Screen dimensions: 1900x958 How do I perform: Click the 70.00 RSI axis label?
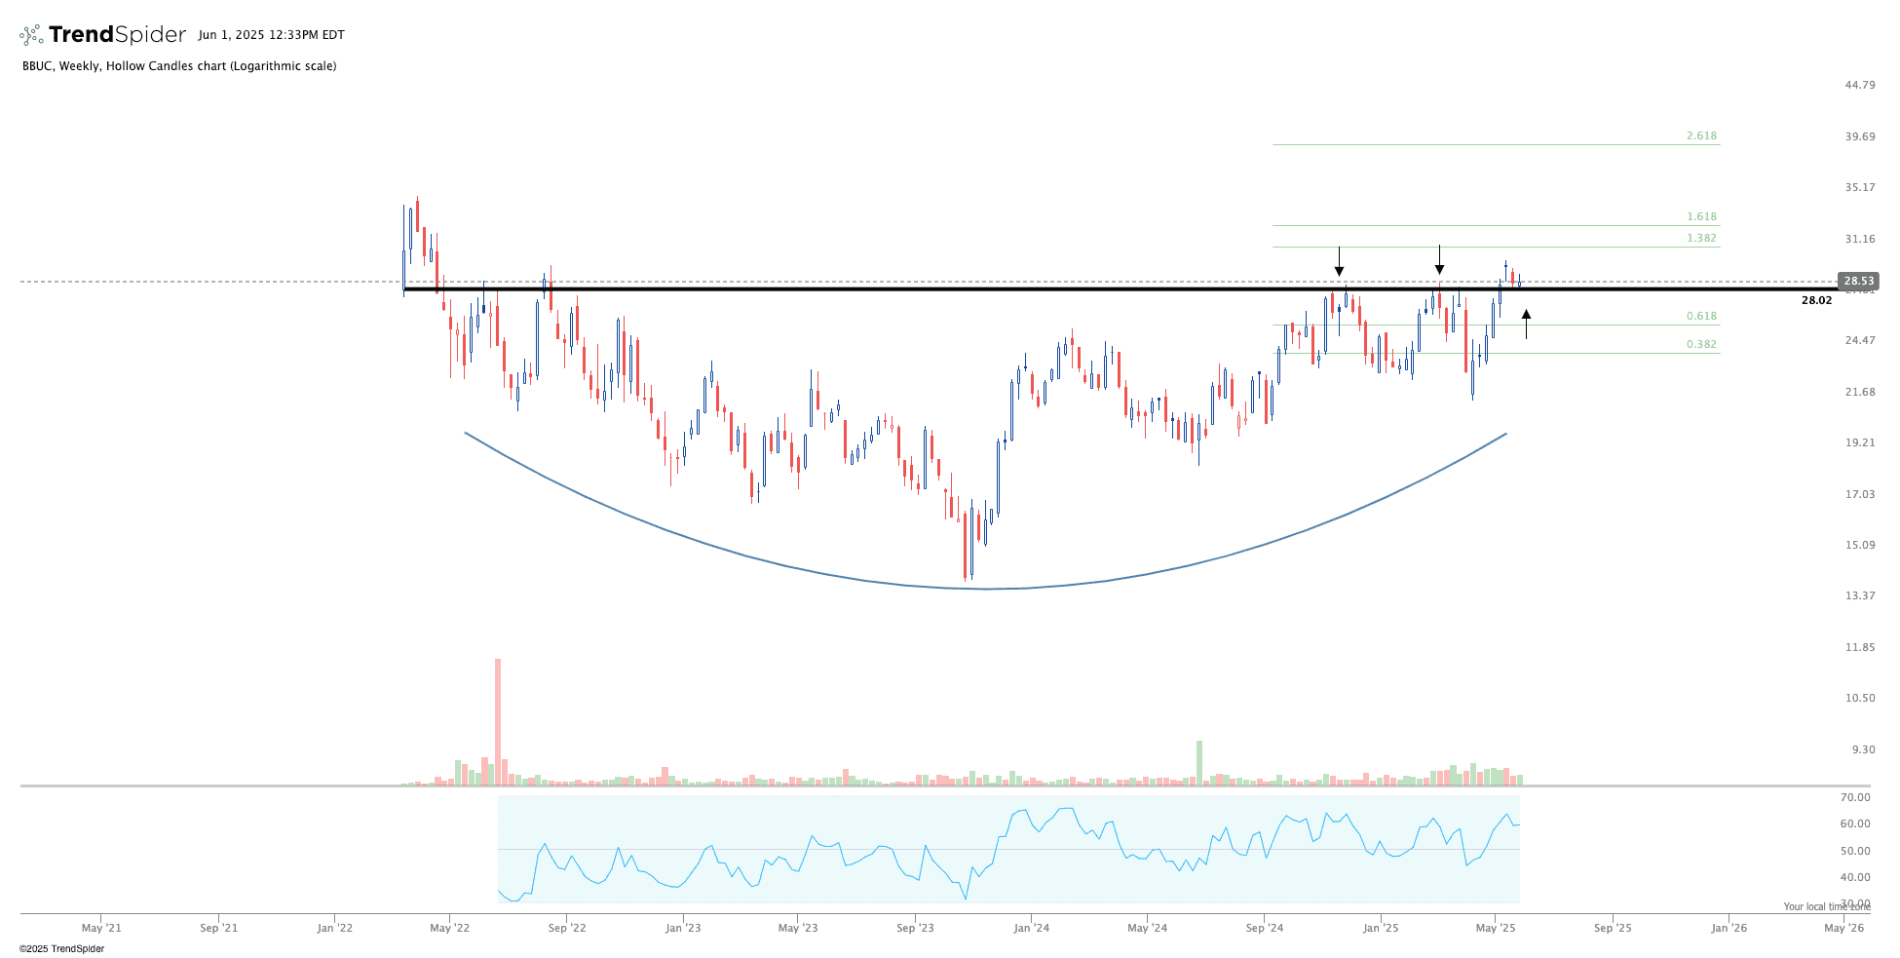tap(1854, 798)
